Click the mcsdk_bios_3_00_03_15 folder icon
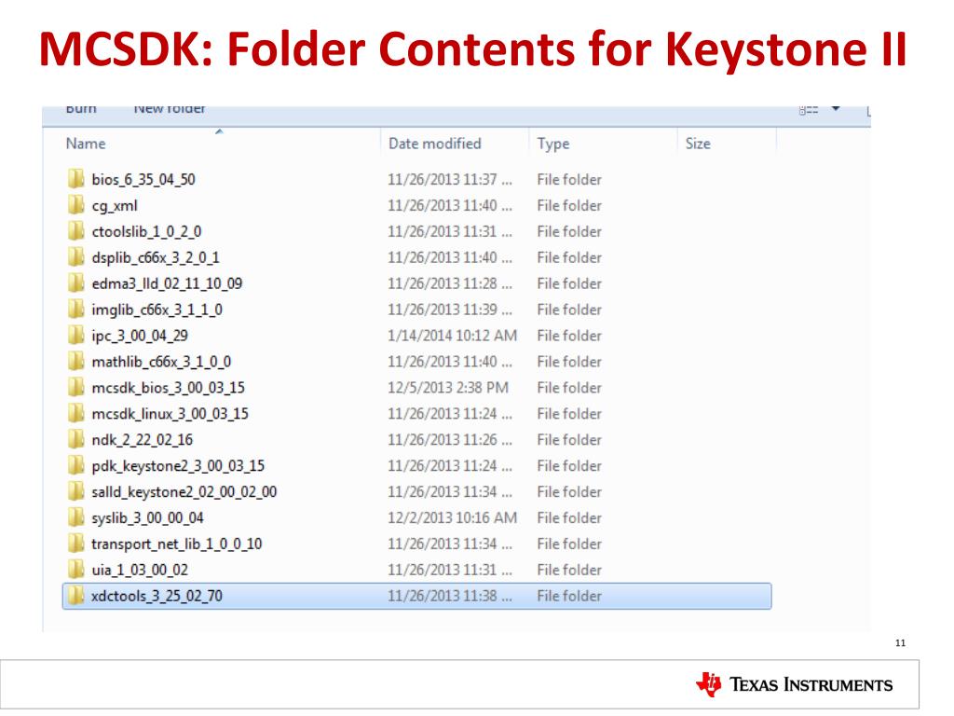Screen dimensions: 954x716 76,387
